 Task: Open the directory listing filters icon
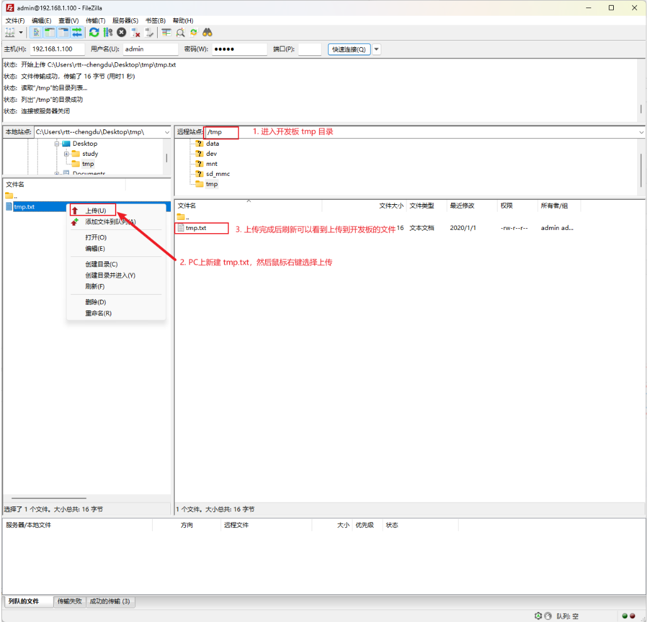[166, 32]
